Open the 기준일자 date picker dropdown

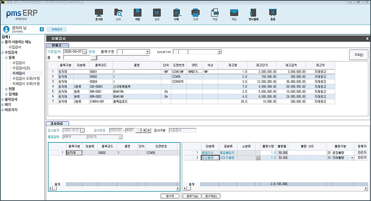coord(84,52)
